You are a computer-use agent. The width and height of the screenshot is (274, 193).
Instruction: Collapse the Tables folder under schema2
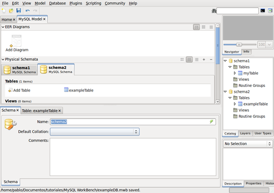point(230,98)
